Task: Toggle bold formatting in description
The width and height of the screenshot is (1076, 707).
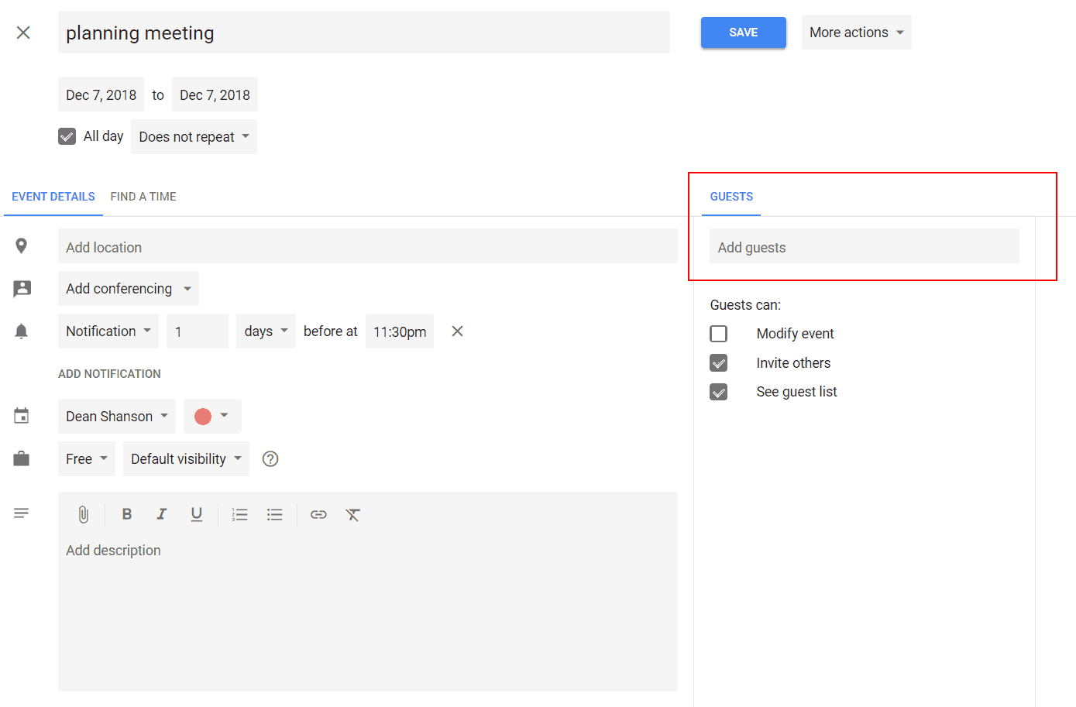Action: 127,514
